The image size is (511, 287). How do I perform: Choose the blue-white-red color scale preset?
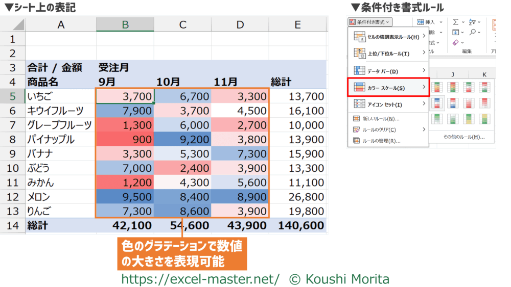coord(437,103)
